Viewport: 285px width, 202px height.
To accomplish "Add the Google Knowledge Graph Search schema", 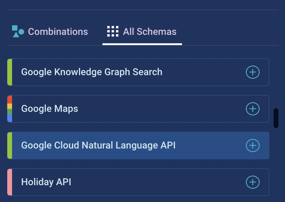I will point(253,72).
